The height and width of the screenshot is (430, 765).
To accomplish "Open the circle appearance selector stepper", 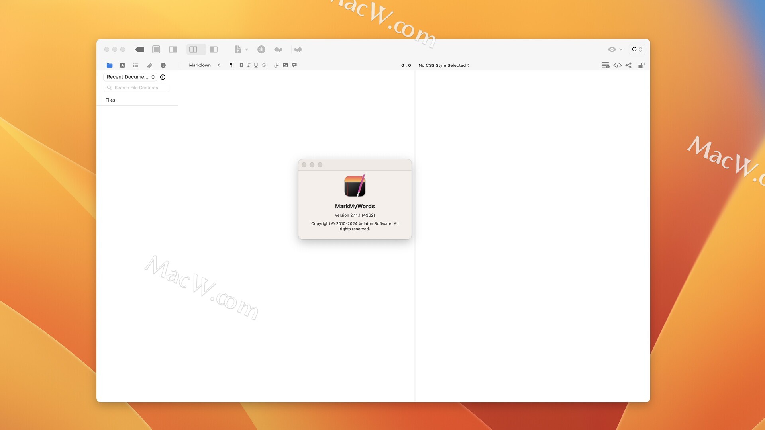I will pos(637,49).
